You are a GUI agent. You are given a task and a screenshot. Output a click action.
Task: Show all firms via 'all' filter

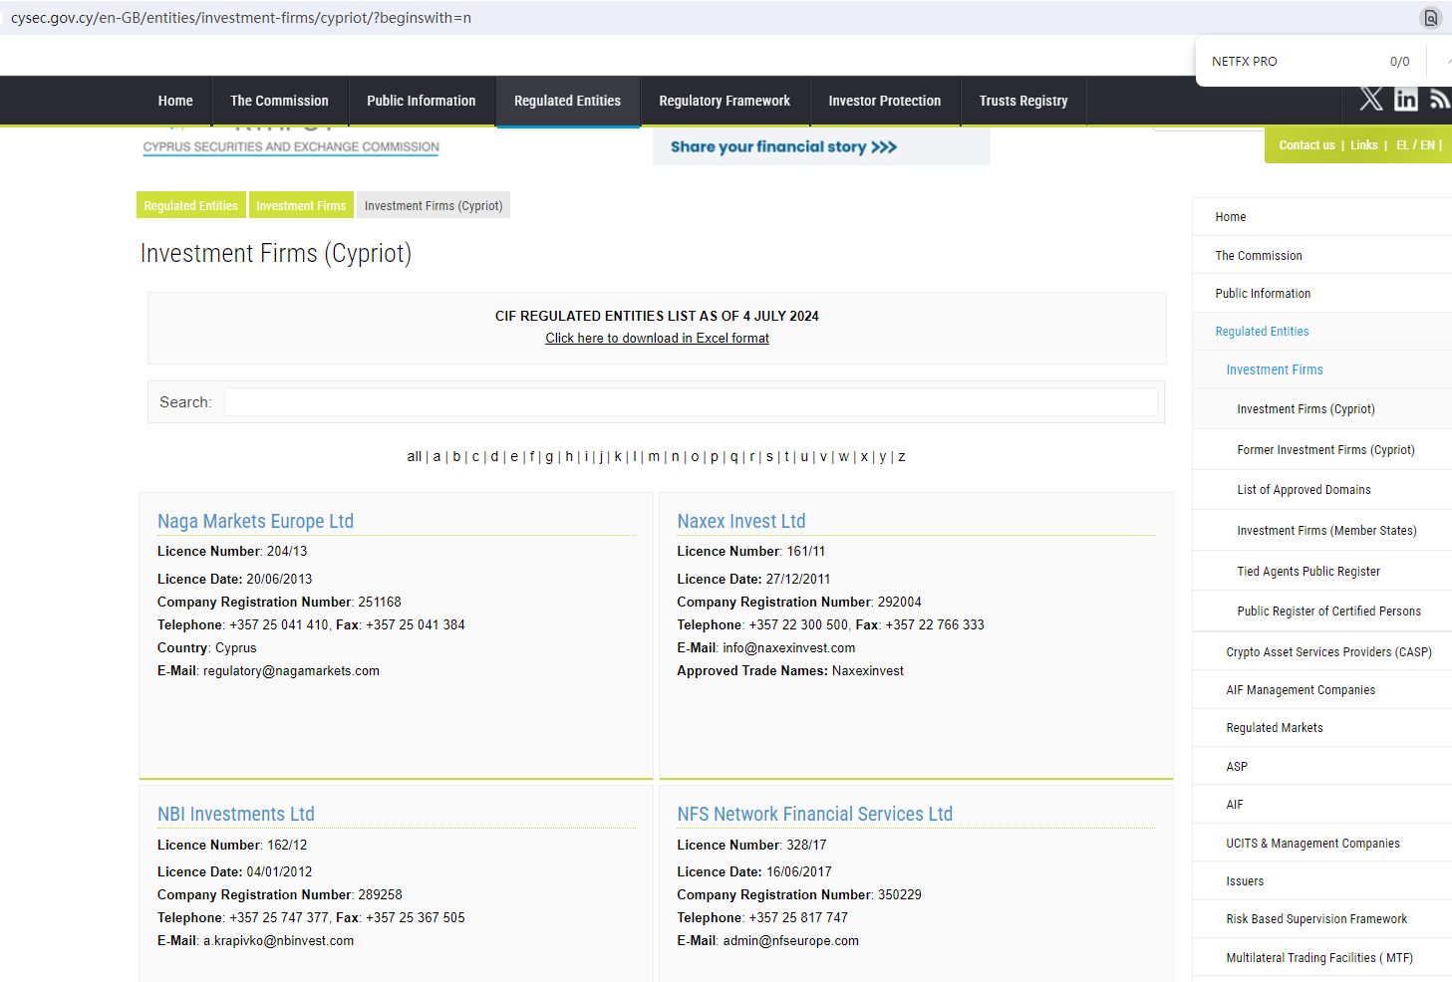pyautogui.click(x=414, y=457)
